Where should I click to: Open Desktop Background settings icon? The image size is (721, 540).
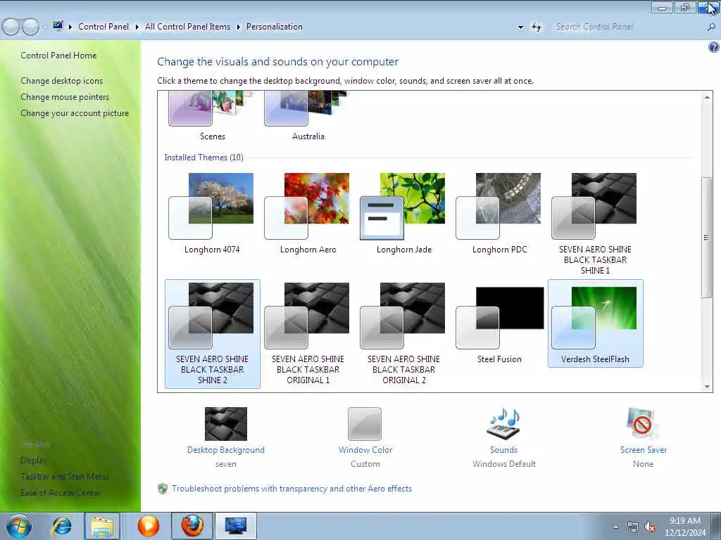pyautogui.click(x=226, y=423)
